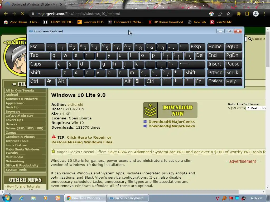Toggle the right Ctrl key

pyautogui.click(x=153, y=82)
